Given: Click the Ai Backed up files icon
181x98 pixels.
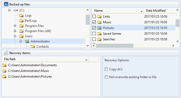Looking at the screenshot, I should [x=6, y=4].
